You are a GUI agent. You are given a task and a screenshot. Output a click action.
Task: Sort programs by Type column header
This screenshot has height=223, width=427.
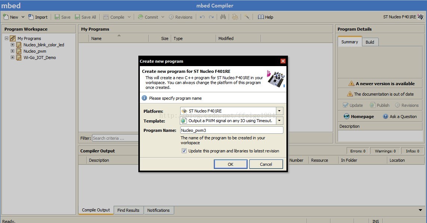pyautogui.click(x=193, y=38)
